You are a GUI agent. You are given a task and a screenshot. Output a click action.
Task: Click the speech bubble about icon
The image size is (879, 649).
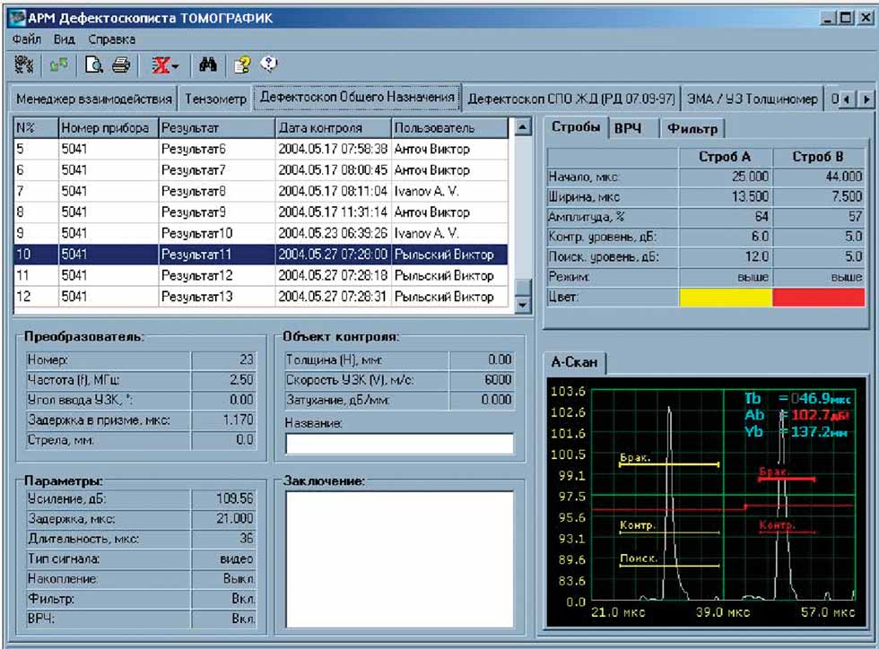pos(268,65)
